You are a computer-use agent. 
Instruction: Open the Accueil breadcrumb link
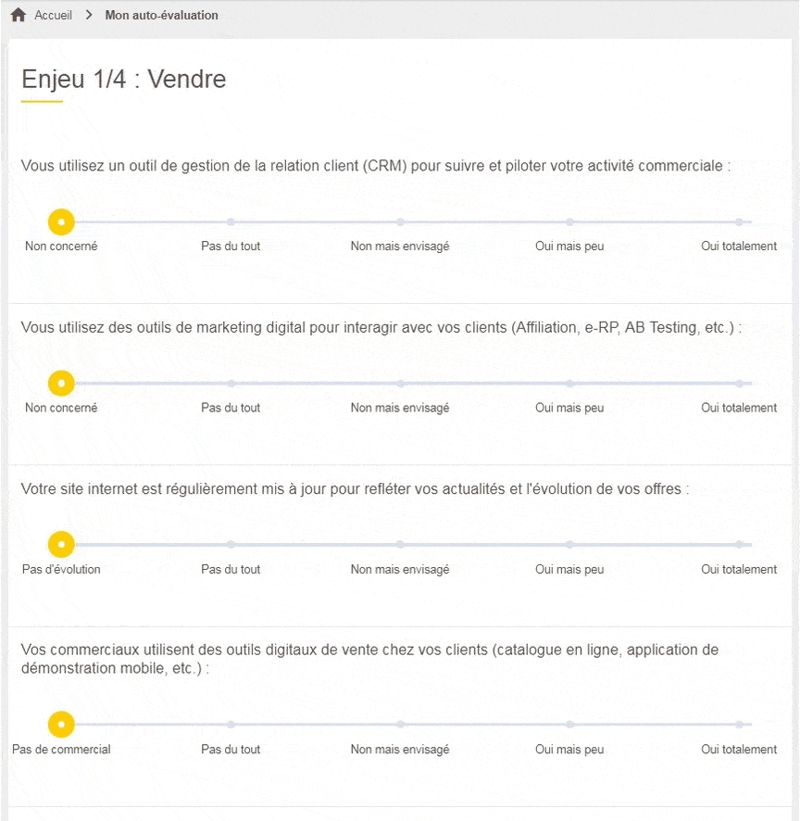tap(53, 15)
